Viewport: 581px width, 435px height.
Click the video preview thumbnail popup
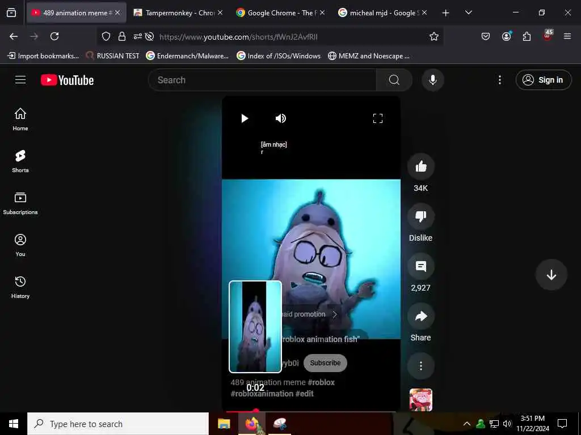(x=255, y=327)
